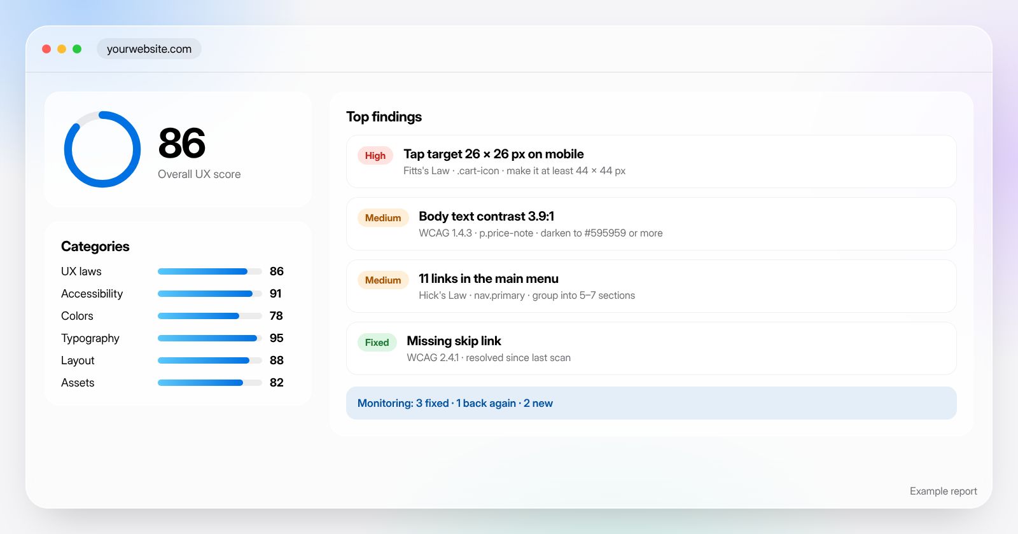Click the red close window dot

pyautogui.click(x=46, y=49)
